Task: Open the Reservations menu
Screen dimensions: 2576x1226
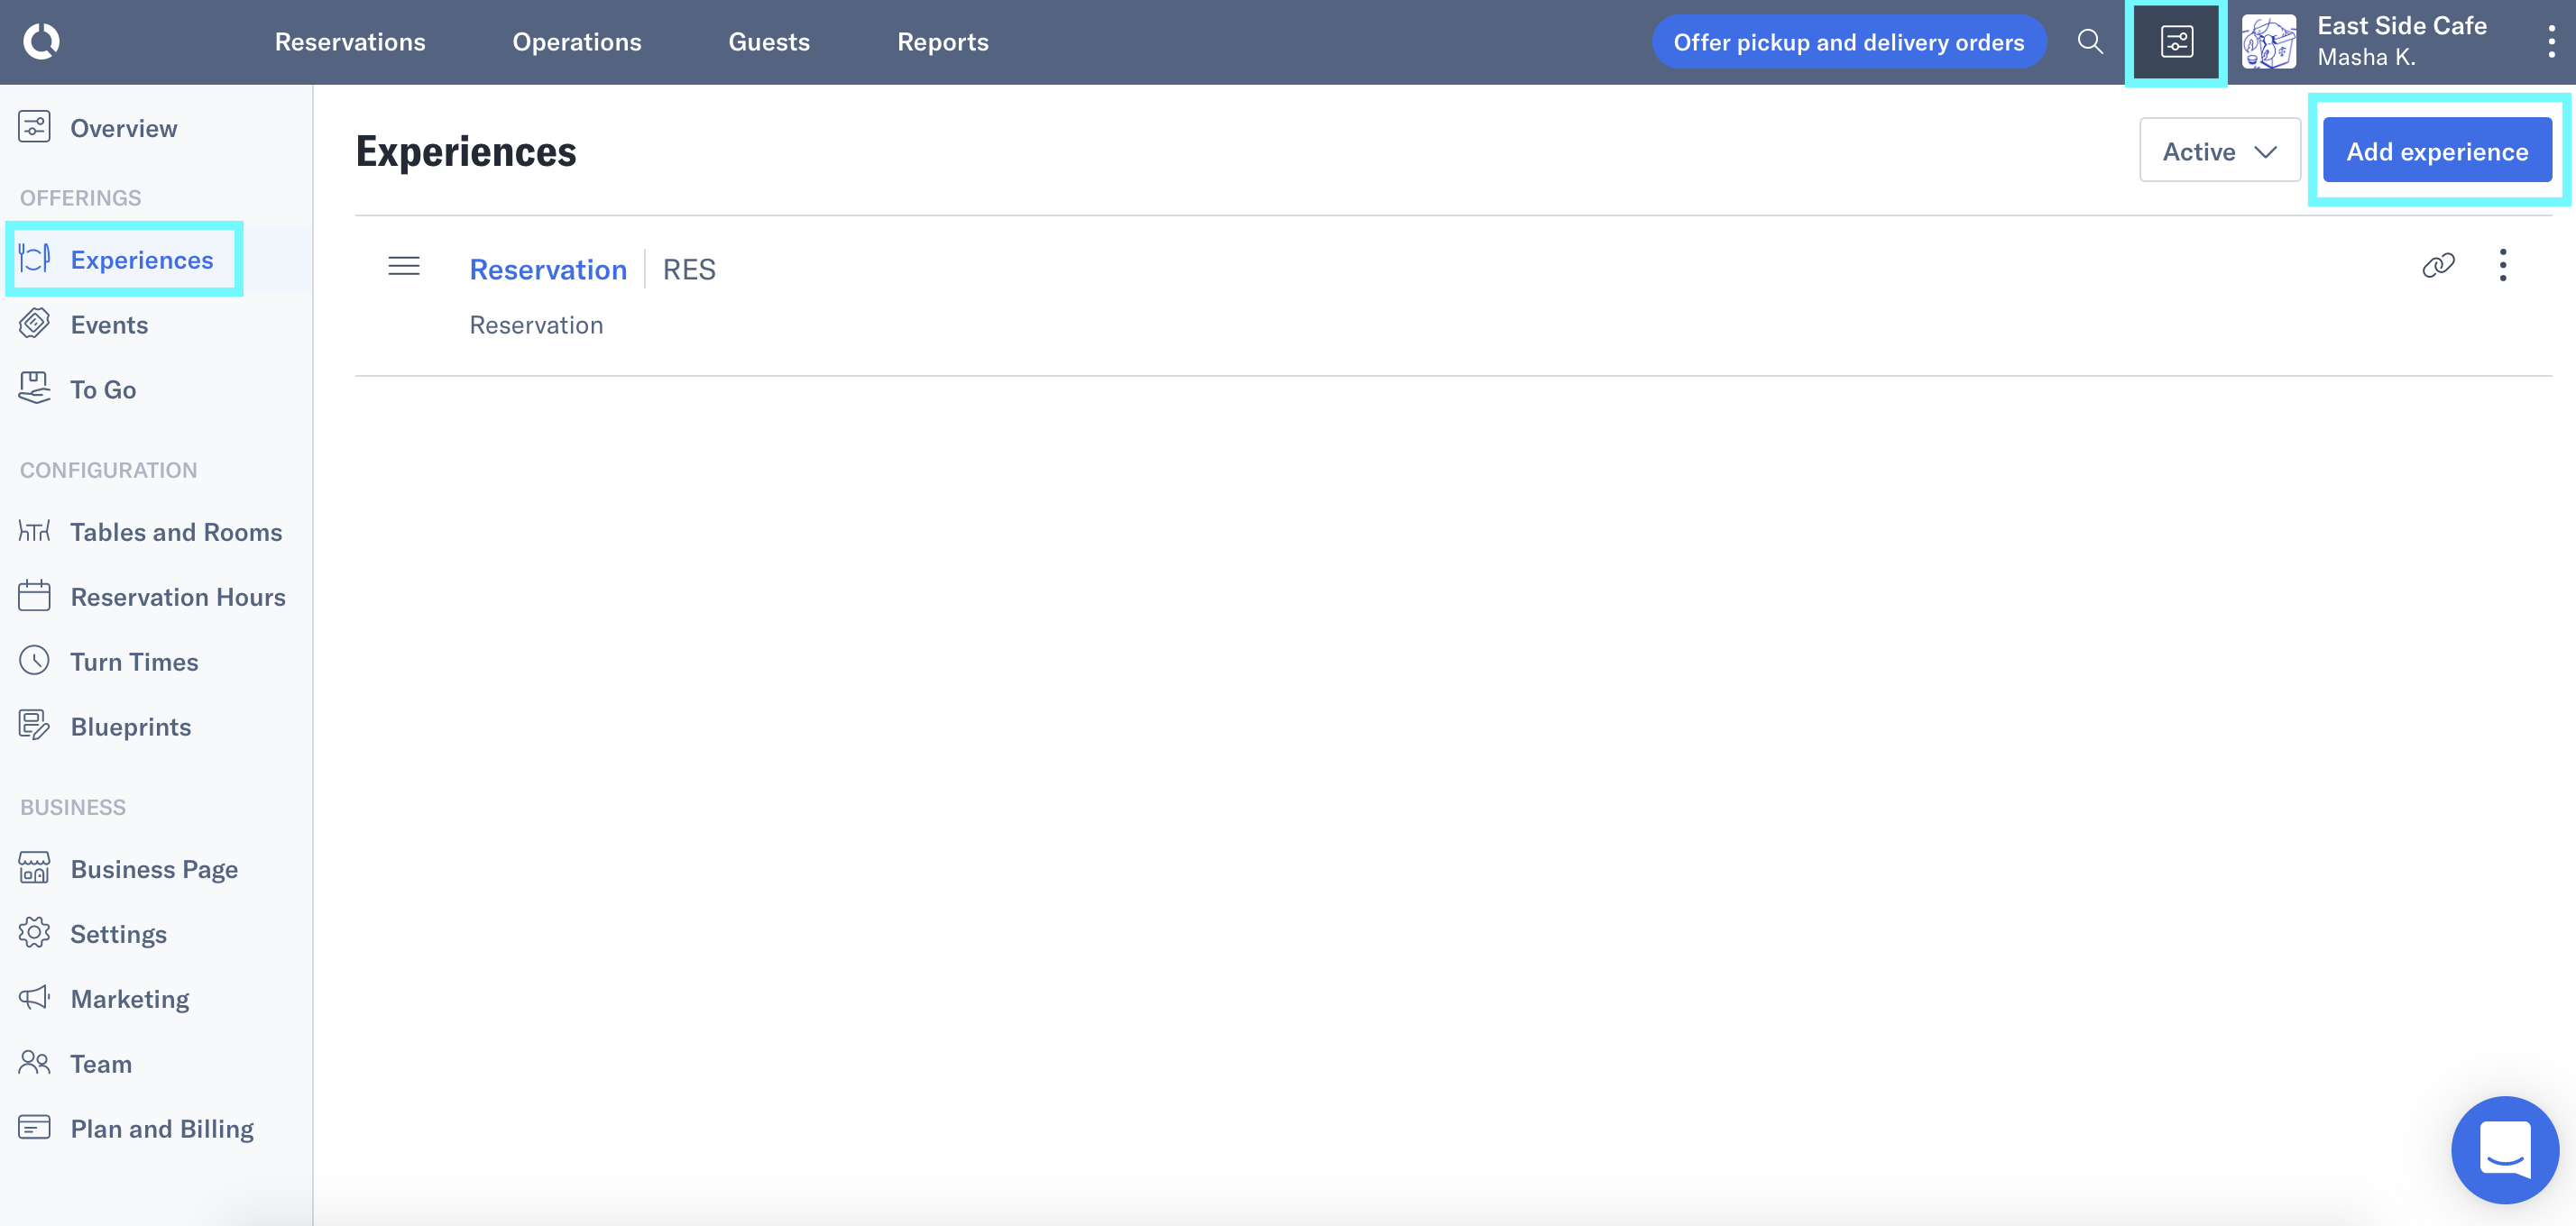Action: click(350, 42)
